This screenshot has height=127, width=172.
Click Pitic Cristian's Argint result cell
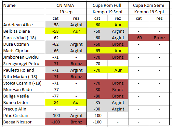coord(76,115)
